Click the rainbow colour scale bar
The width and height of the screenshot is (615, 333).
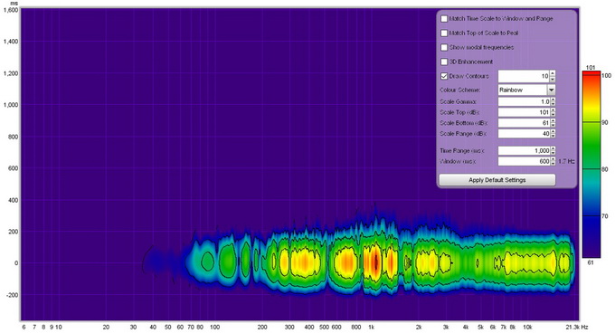[591, 165]
